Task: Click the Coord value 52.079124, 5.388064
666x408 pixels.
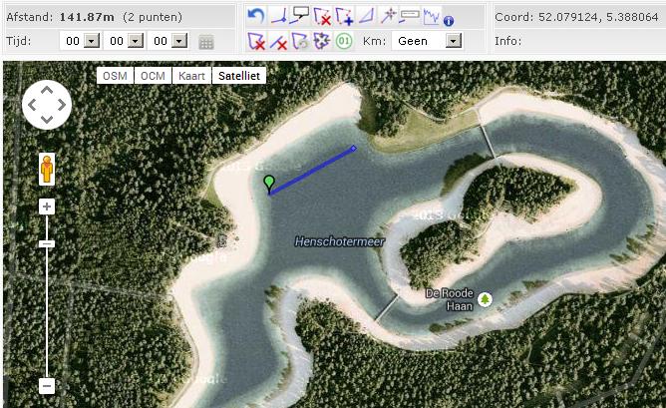Action: pyautogui.click(x=598, y=17)
